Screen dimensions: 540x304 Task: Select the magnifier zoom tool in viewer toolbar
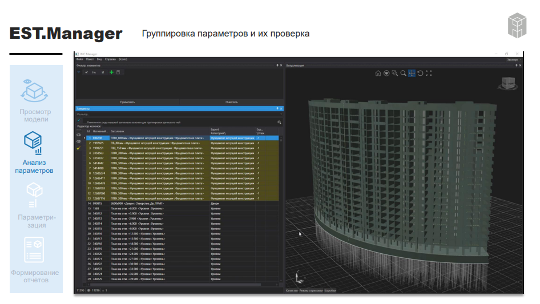403,74
